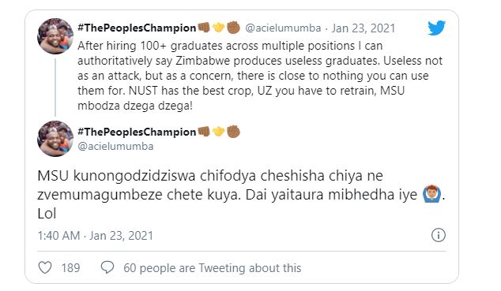Open '60 people are Tweeting about this'
This screenshot has height=291, width=501.
click(x=212, y=267)
